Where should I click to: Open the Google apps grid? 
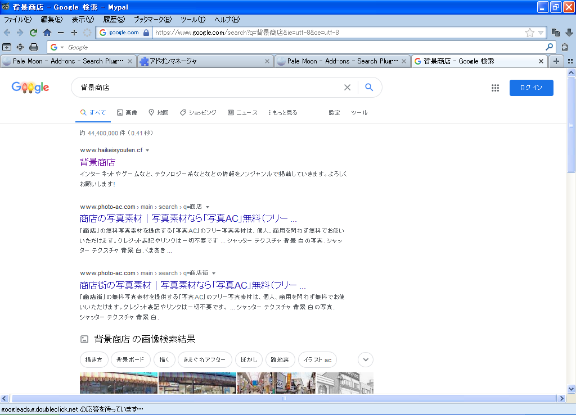(x=495, y=88)
